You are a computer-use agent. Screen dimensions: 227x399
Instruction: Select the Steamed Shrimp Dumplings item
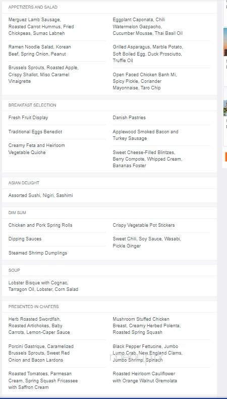point(38,253)
